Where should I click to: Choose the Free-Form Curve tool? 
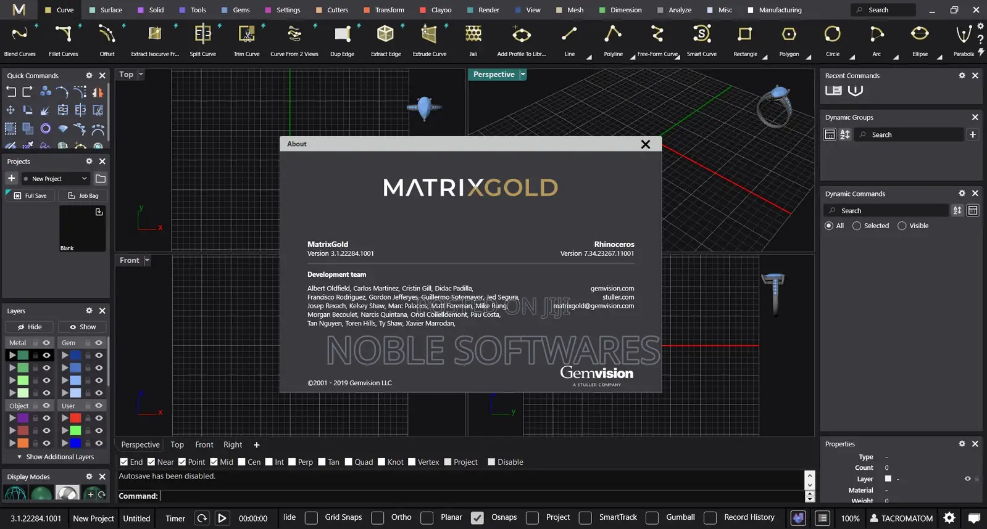tap(657, 41)
